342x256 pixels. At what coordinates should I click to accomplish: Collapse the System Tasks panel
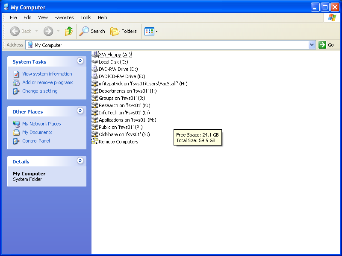(80, 61)
